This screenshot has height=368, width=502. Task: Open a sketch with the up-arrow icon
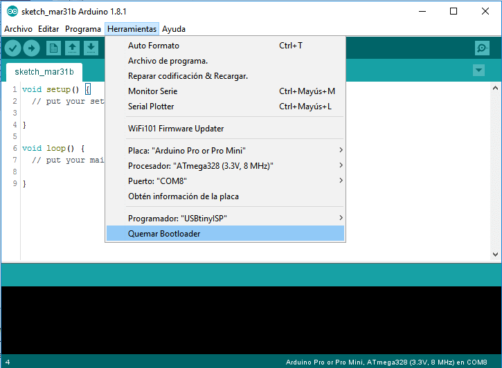tap(72, 48)
